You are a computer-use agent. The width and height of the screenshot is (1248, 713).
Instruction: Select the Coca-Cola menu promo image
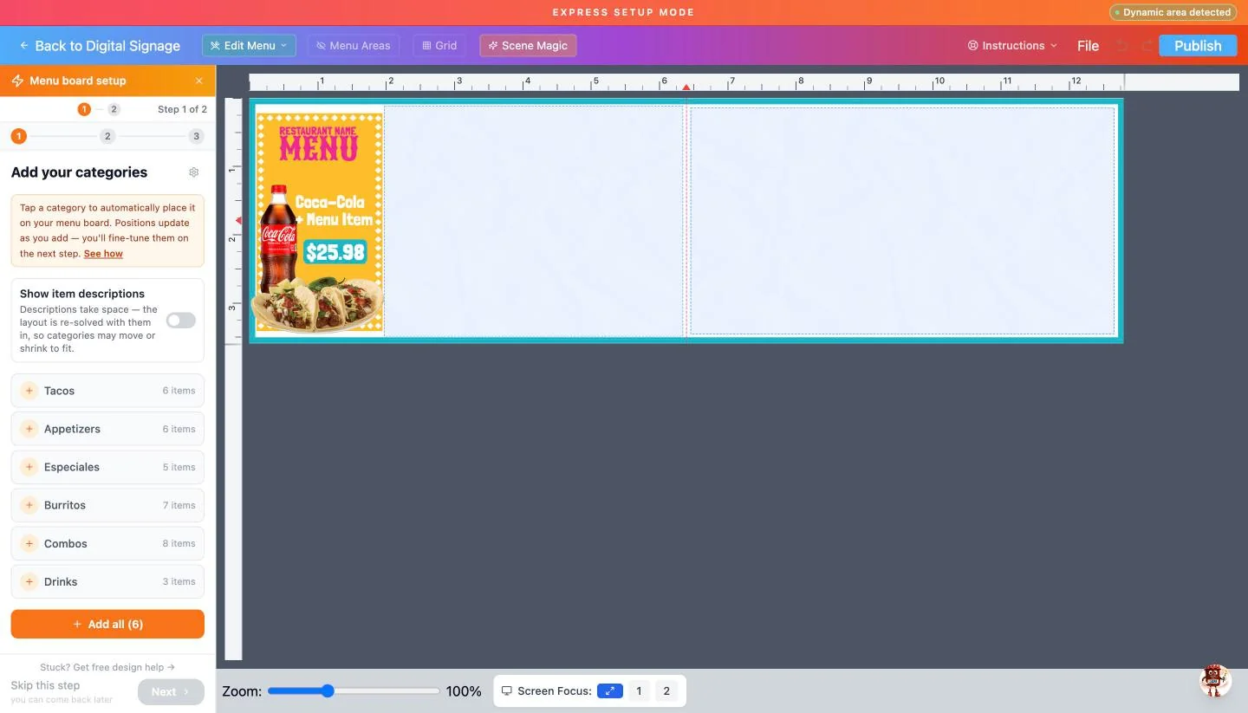tap(320, 222)
